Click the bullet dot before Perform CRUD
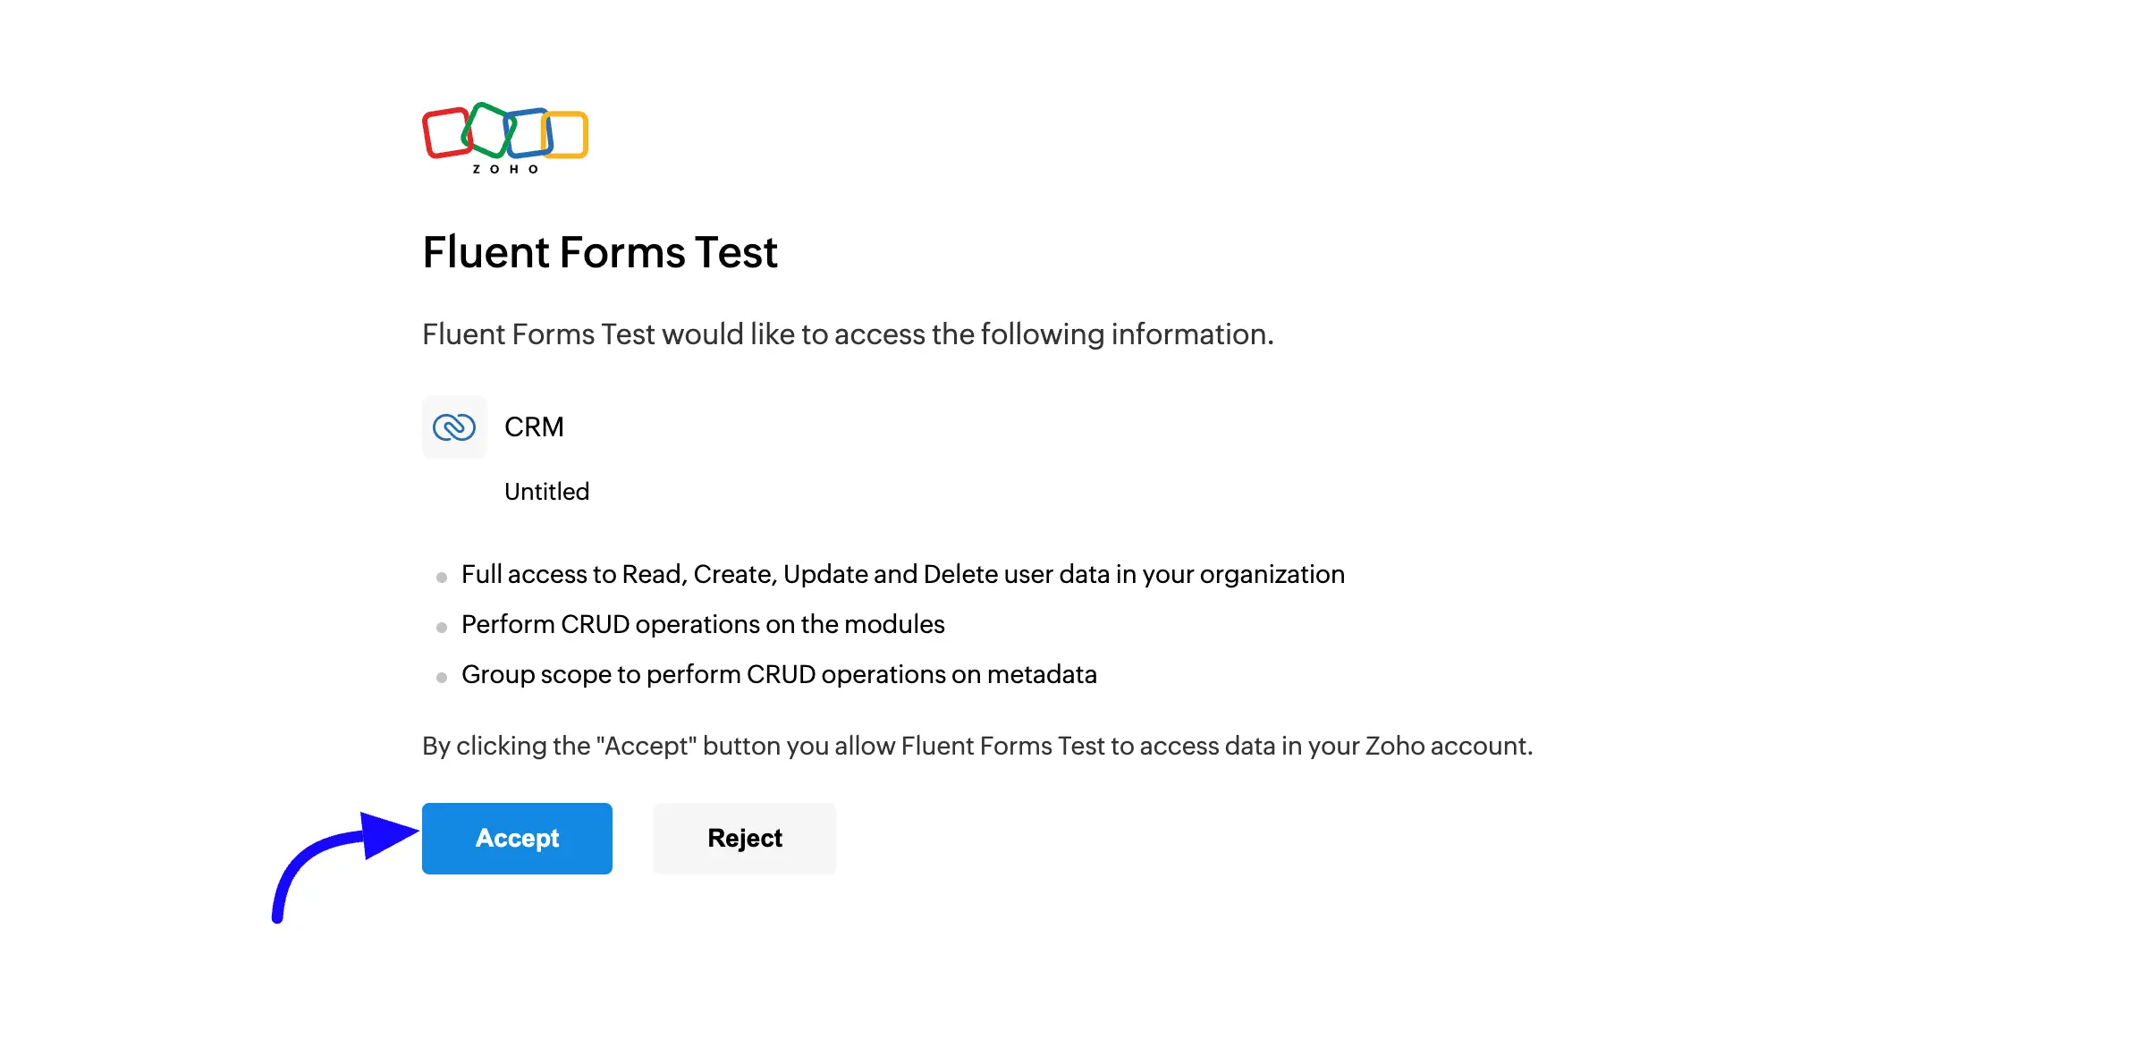Image resolution: width=2130 pixels, height=1047 pixels. (441, 628)
